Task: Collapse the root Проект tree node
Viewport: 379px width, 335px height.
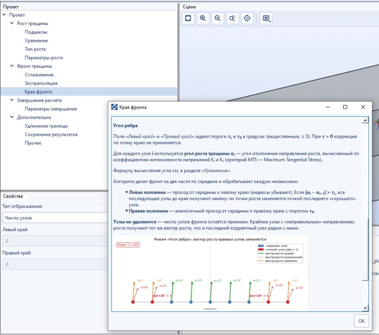Action: point(4,15)
